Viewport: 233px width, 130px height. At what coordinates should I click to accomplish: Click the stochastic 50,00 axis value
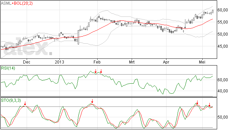point(223,117)
